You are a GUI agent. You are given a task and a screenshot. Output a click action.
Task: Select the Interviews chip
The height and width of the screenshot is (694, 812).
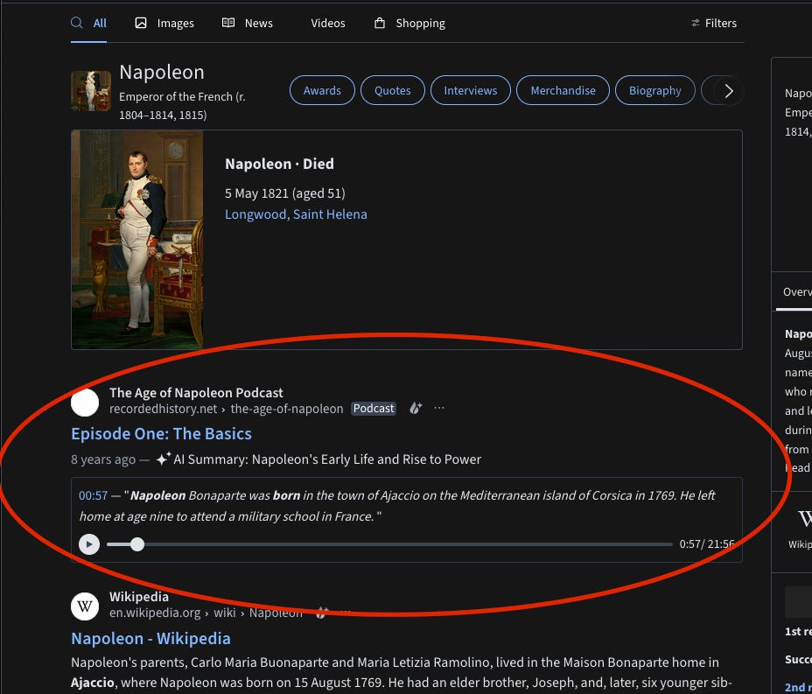pos(470,90)
